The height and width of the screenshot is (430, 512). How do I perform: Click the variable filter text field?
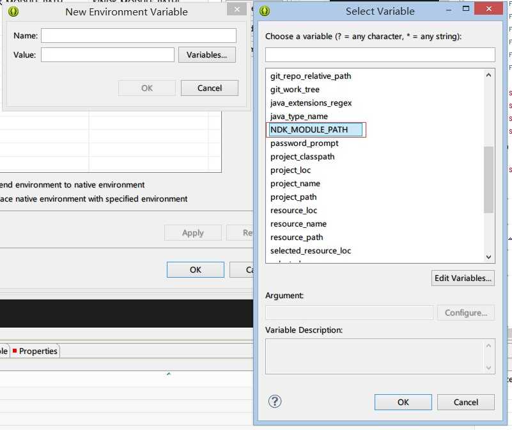[380, 54]
